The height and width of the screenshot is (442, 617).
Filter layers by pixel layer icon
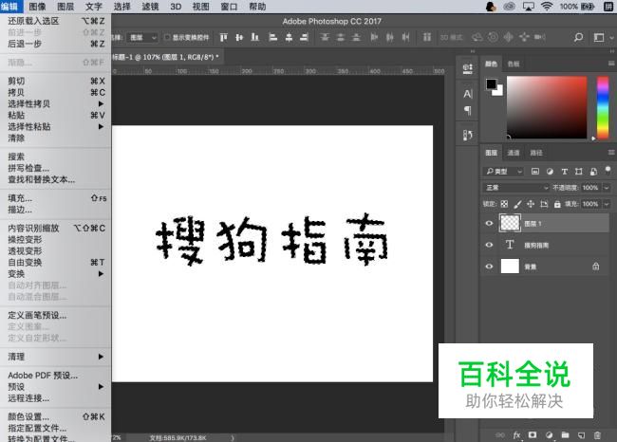click(x=535, y=172)
